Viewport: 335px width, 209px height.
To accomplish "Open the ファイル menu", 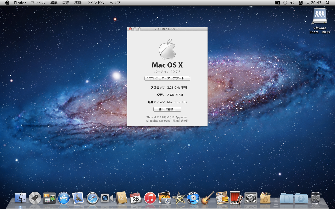I will 38,3.
